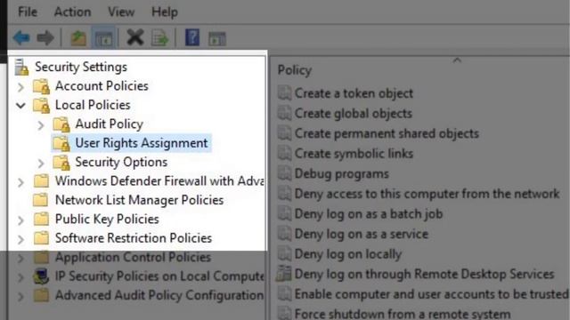This screenshot has height=320, width=570.
Task: Select 'Create symbolic links' policy
Action: coord(354,154)
